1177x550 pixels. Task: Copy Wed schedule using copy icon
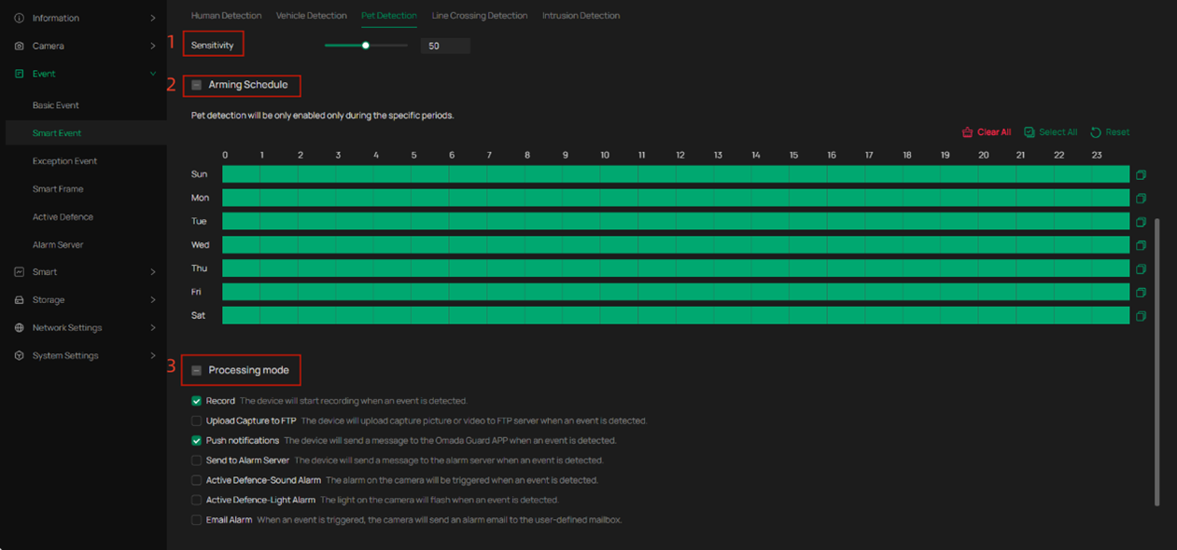point(1141,245)
